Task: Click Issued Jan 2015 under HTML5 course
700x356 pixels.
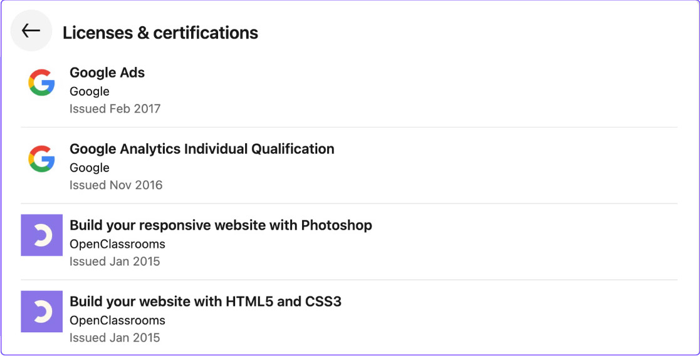Action: pyautogui.click(x=115, y=338)
